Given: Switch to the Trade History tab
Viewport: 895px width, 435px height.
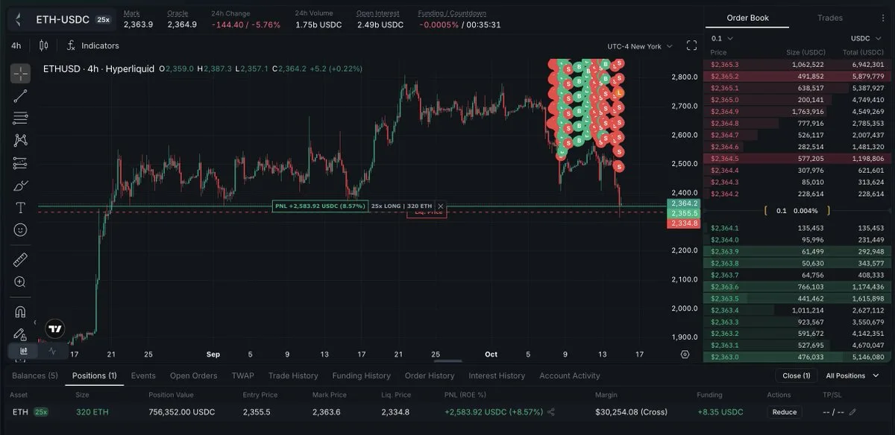Looking at the screenshot, I should pyautogui.click(x=293, y=376).
